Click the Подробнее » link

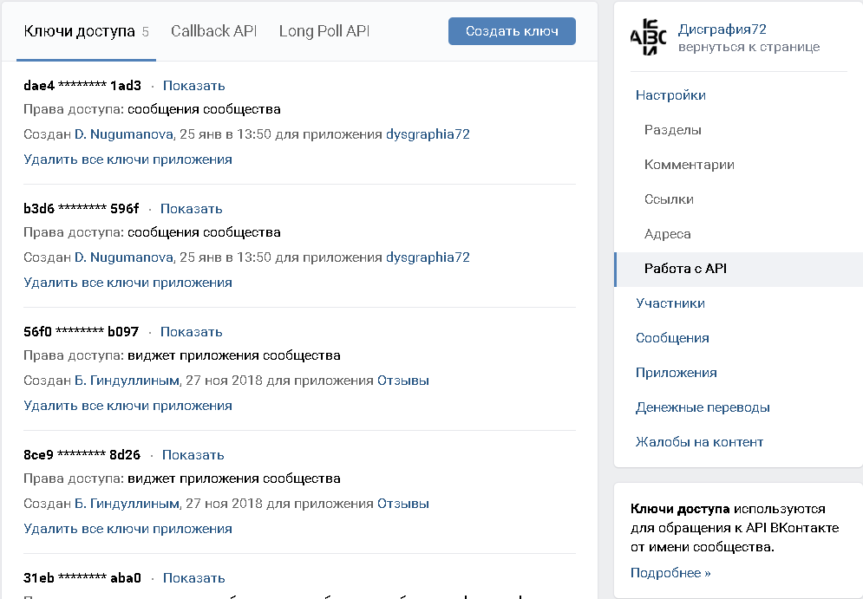tap(670, 573)
